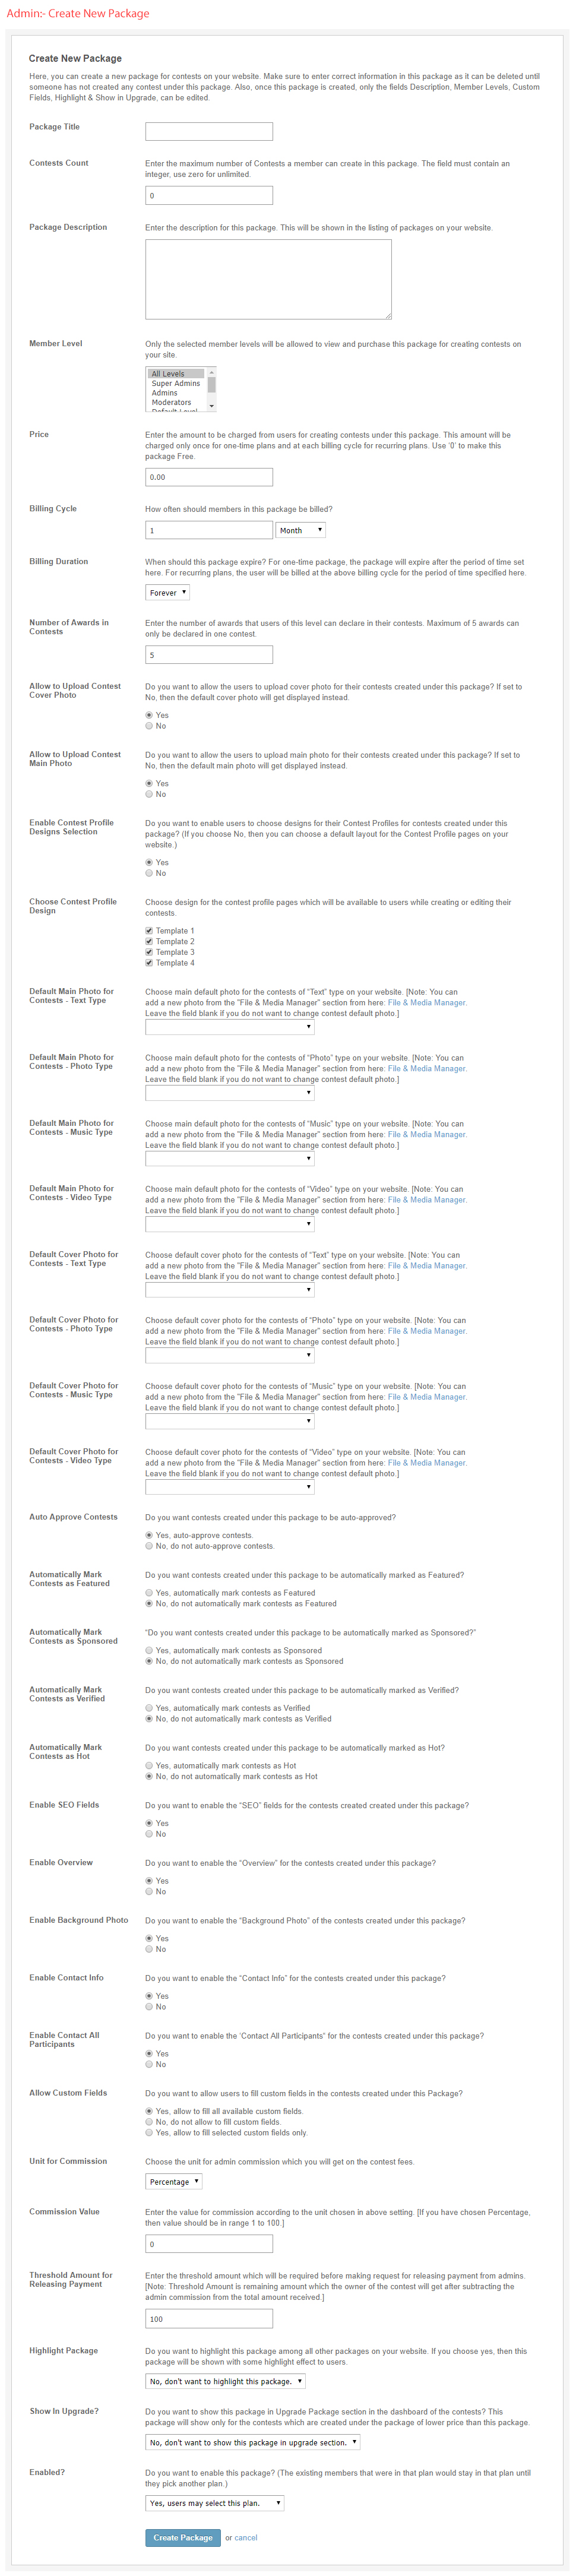
Task: Click inside the Package Description textarea
Action: [267, 279]
